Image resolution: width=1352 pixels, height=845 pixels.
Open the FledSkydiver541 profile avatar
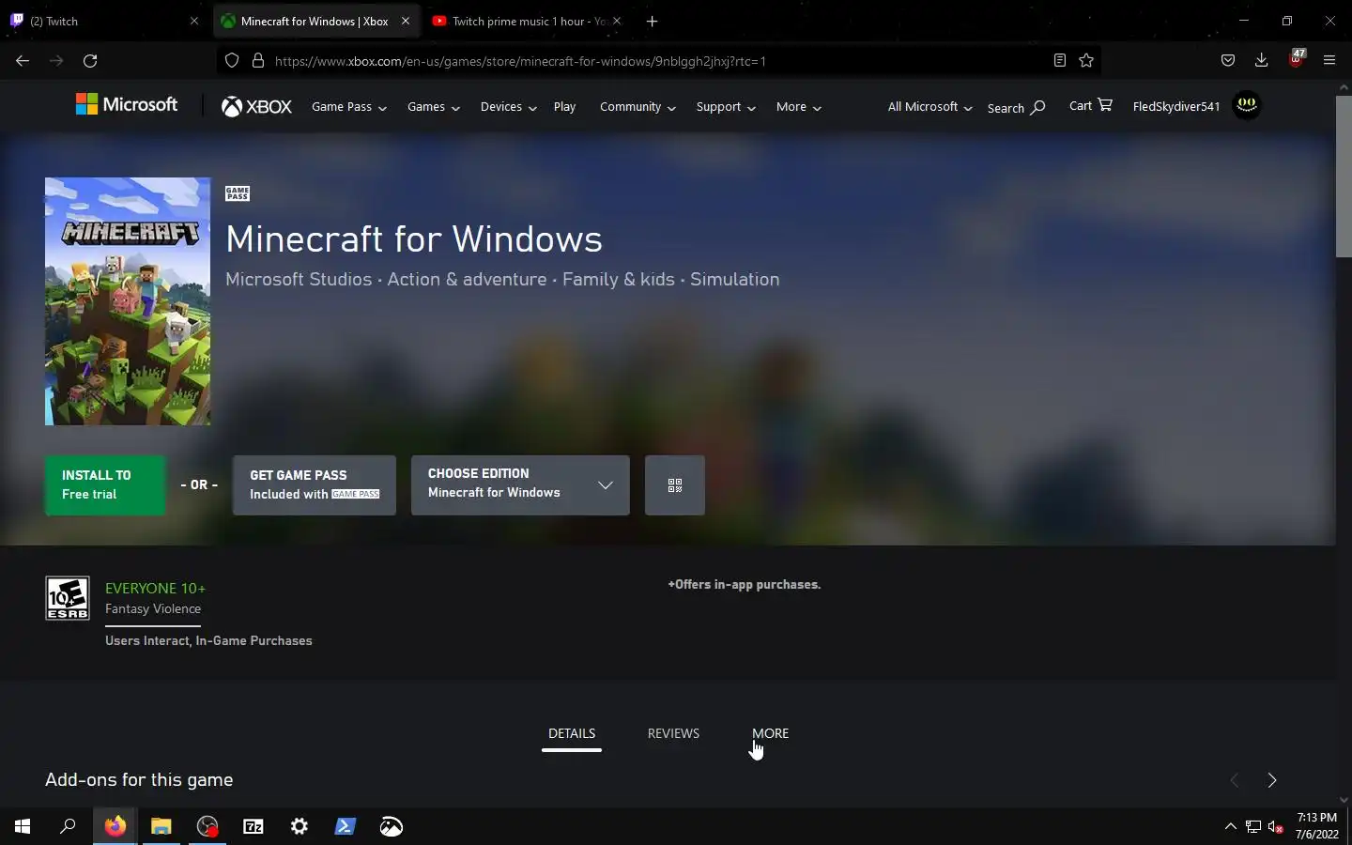click(1247, 105)
